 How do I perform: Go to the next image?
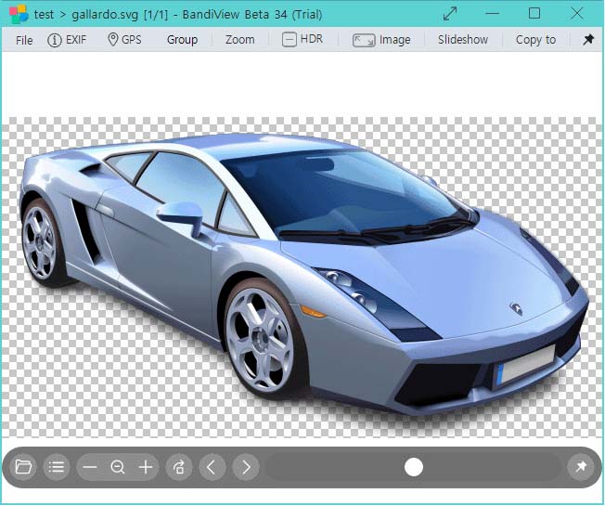click(246, 467)
